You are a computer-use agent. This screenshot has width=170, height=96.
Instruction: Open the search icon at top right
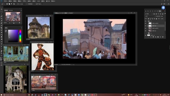(x=162, y=4)
